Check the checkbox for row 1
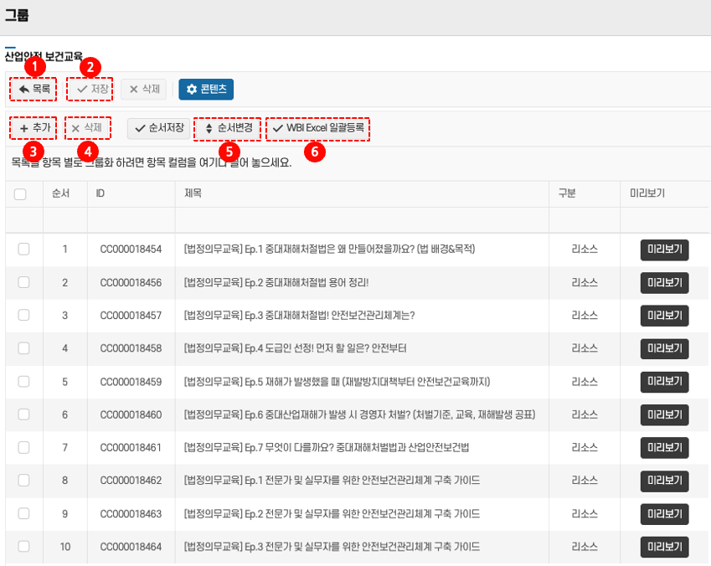Image resolution: width=711 pixels, height=566 pixels. 23,249
